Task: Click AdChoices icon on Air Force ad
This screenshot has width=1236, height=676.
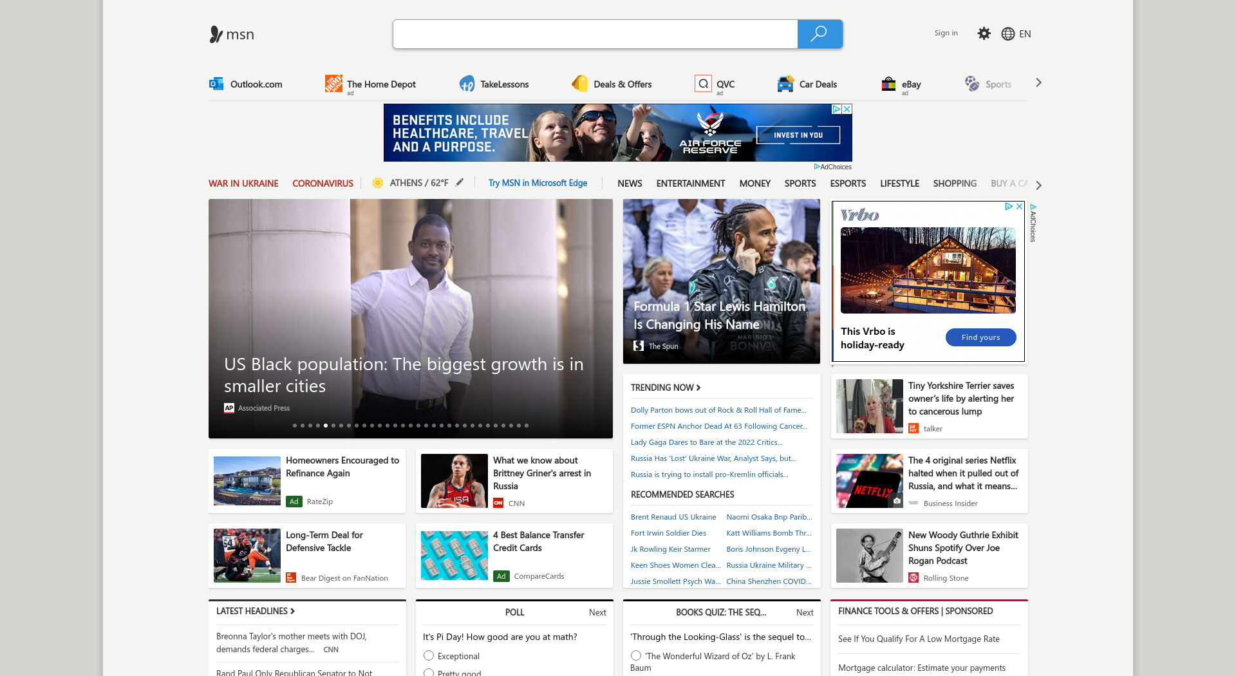Action: [837, 109]
